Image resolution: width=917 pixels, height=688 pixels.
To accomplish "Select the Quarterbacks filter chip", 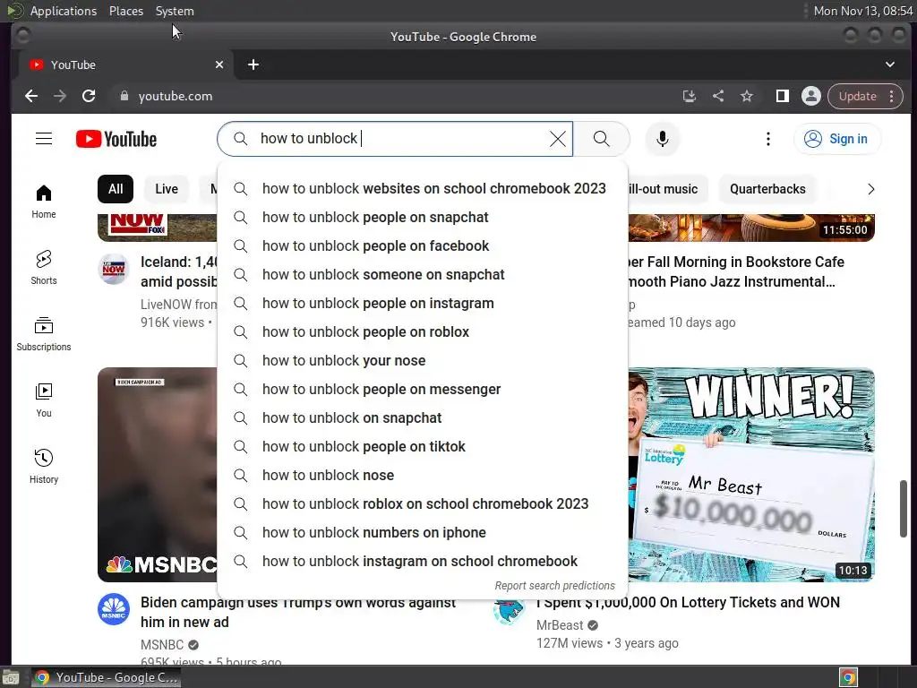I will click(767, 189).
